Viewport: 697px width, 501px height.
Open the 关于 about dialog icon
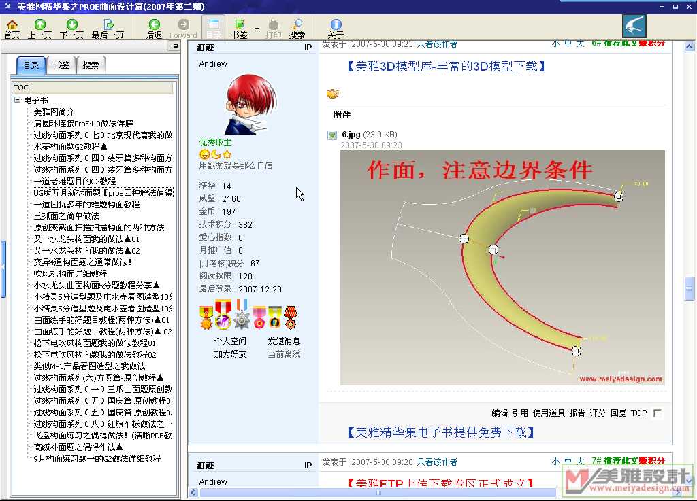(336, 29)
